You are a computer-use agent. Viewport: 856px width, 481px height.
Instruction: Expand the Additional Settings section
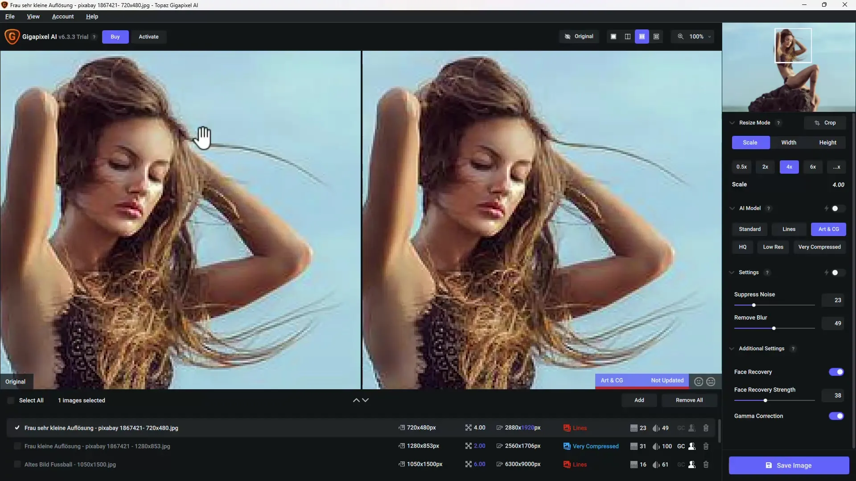point(733,348)
